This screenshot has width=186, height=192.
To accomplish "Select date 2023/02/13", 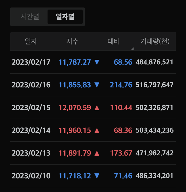I will tap(31, 153).
